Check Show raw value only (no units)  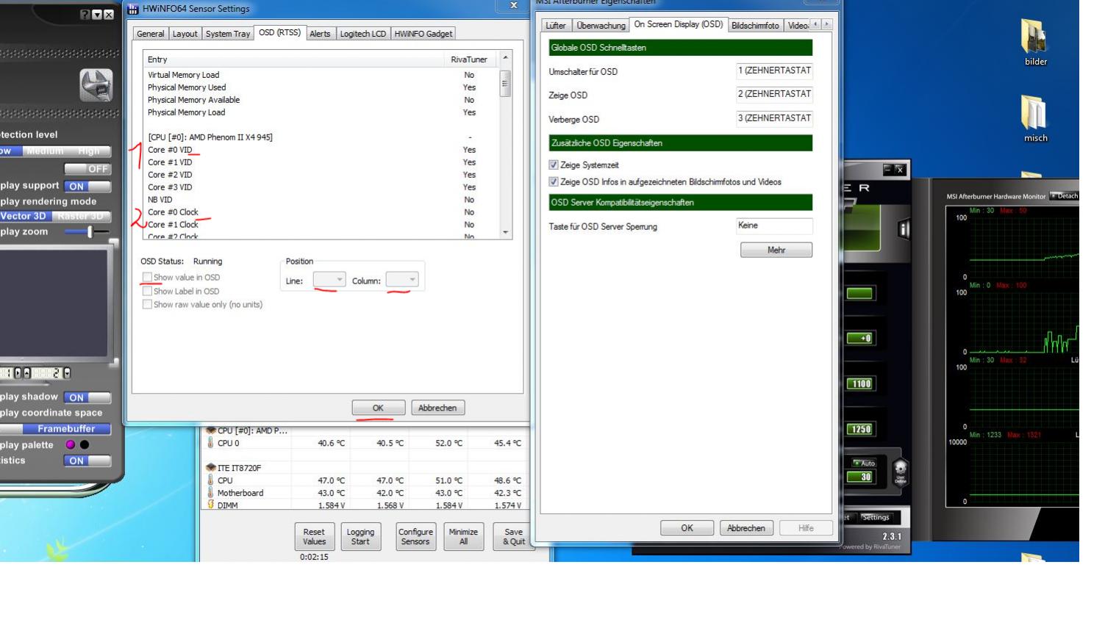(147, 304)
